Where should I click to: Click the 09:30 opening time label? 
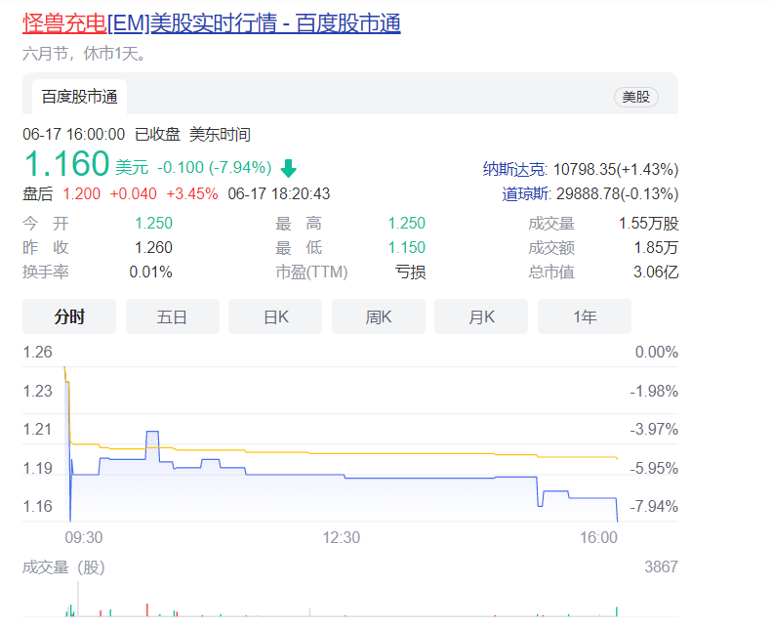pos(84,537)
